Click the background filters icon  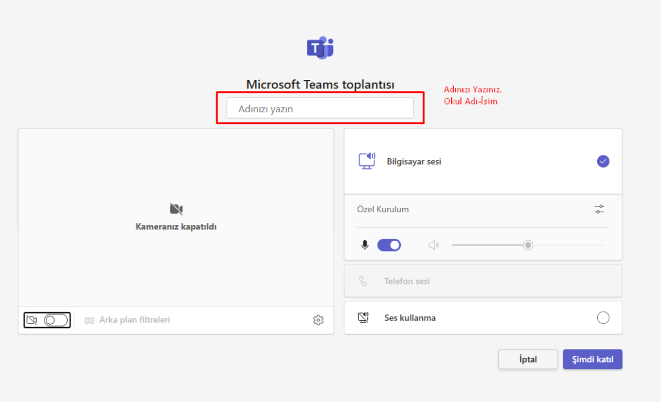click(x=89, y=320)
